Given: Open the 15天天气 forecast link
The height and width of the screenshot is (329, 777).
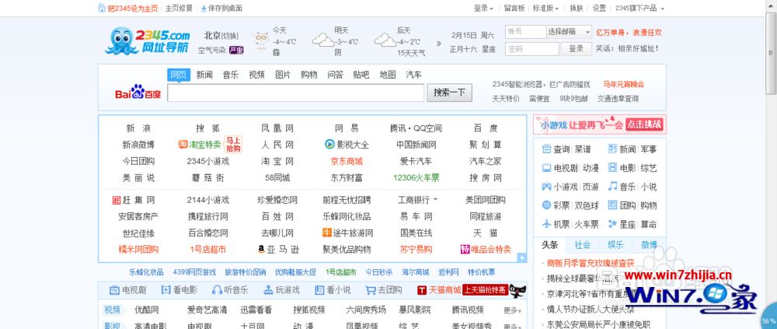Looking at the screenshot, I should (411, 53).
